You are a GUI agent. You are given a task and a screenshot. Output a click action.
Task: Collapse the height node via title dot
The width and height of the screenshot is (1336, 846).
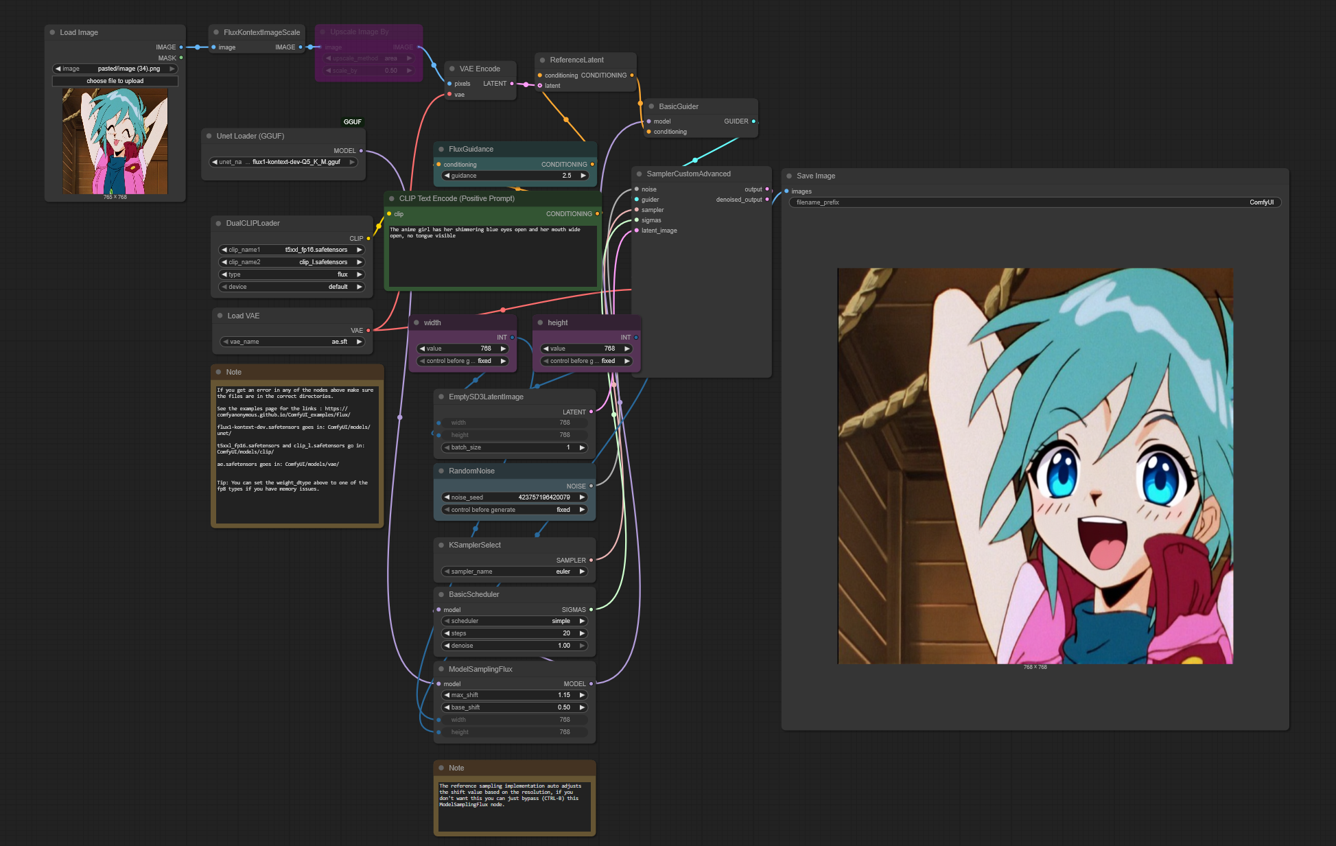point(540,322)
